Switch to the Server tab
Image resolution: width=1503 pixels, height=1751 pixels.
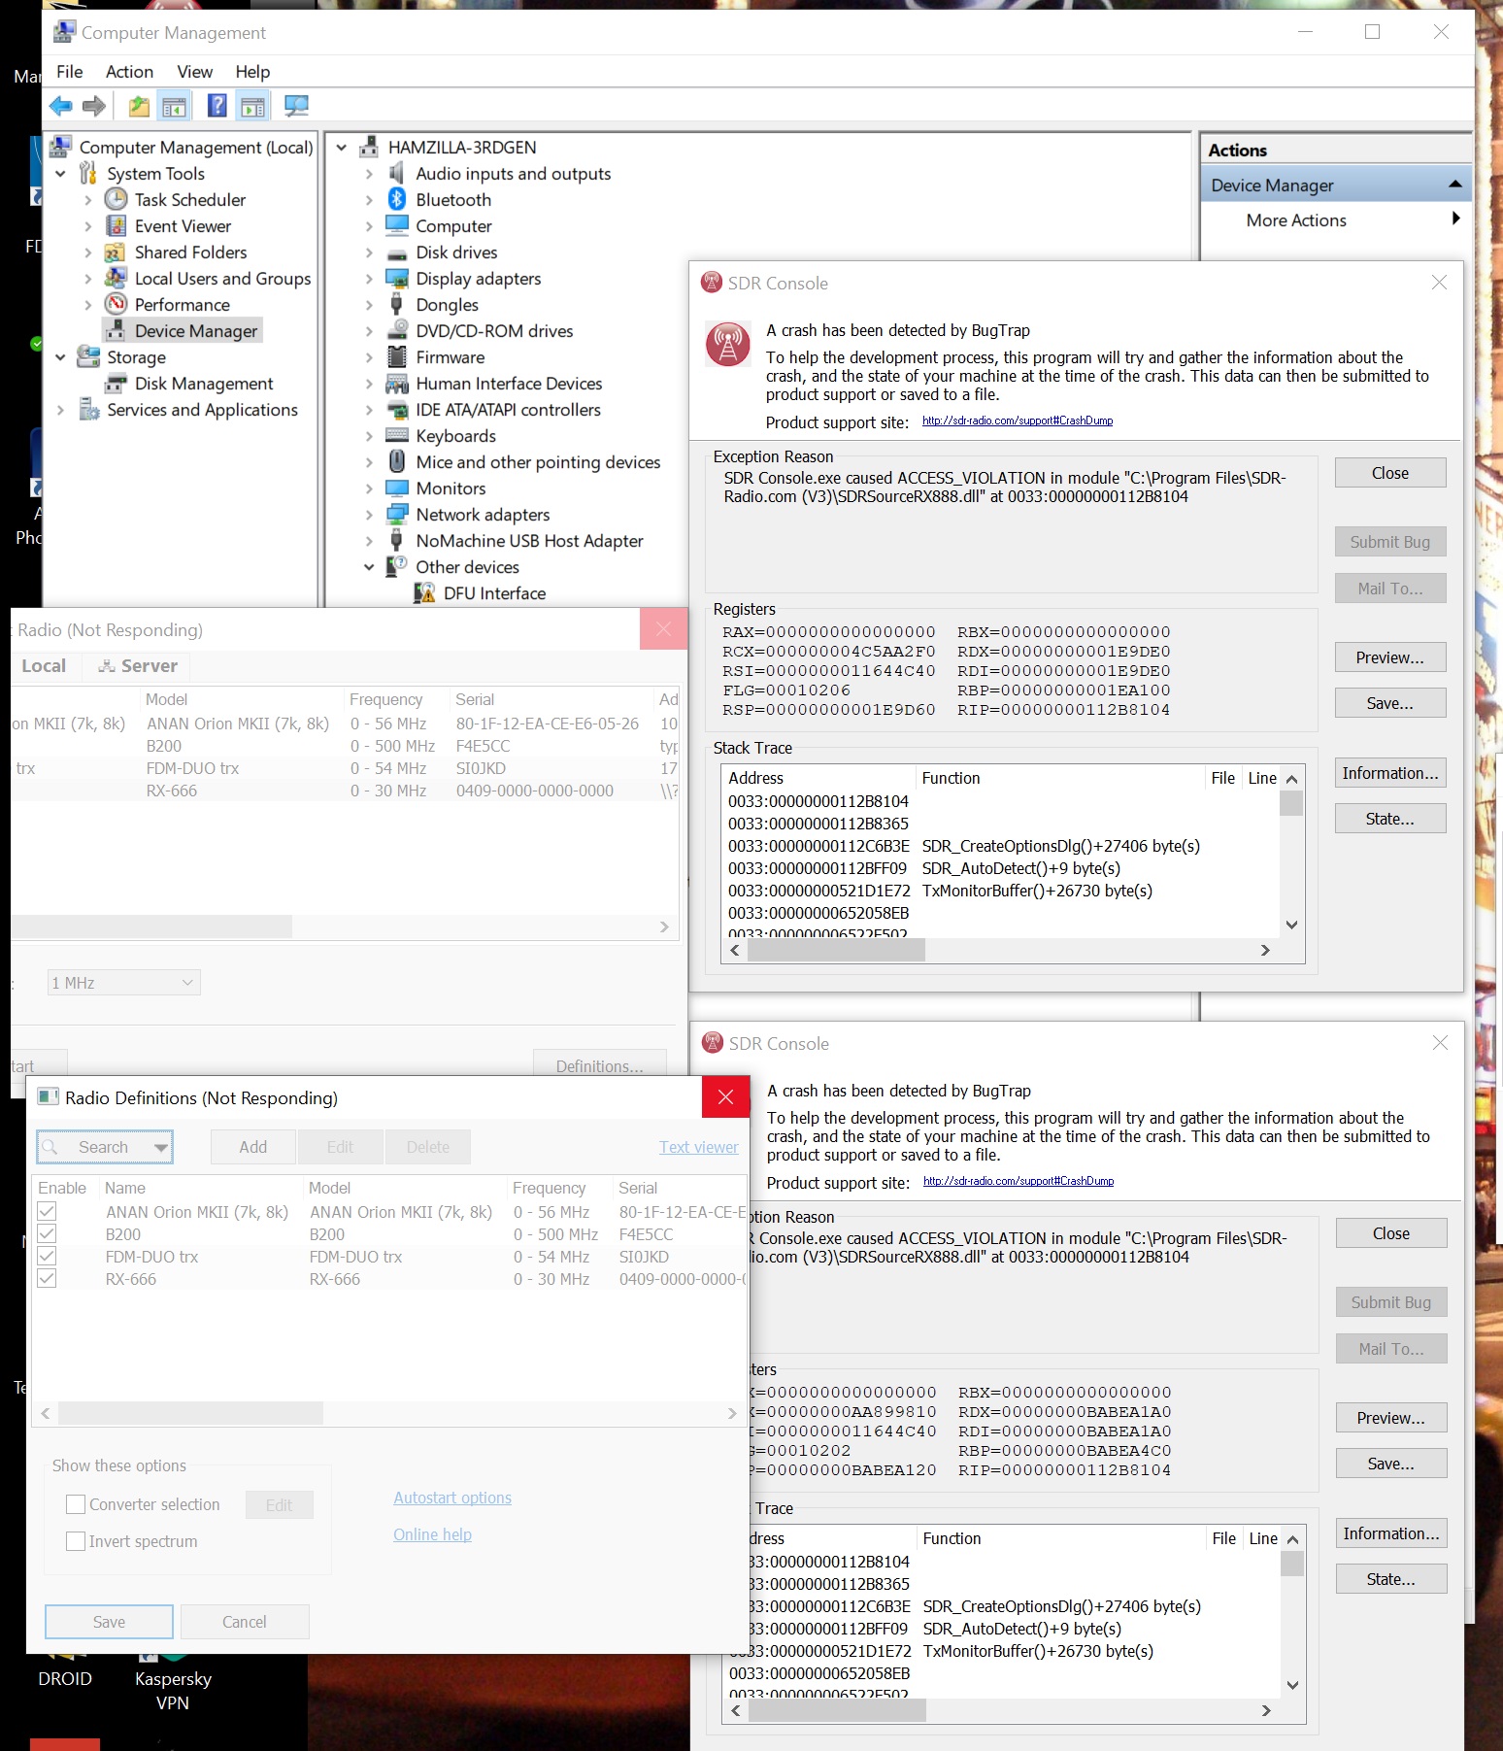pos(138,666)
